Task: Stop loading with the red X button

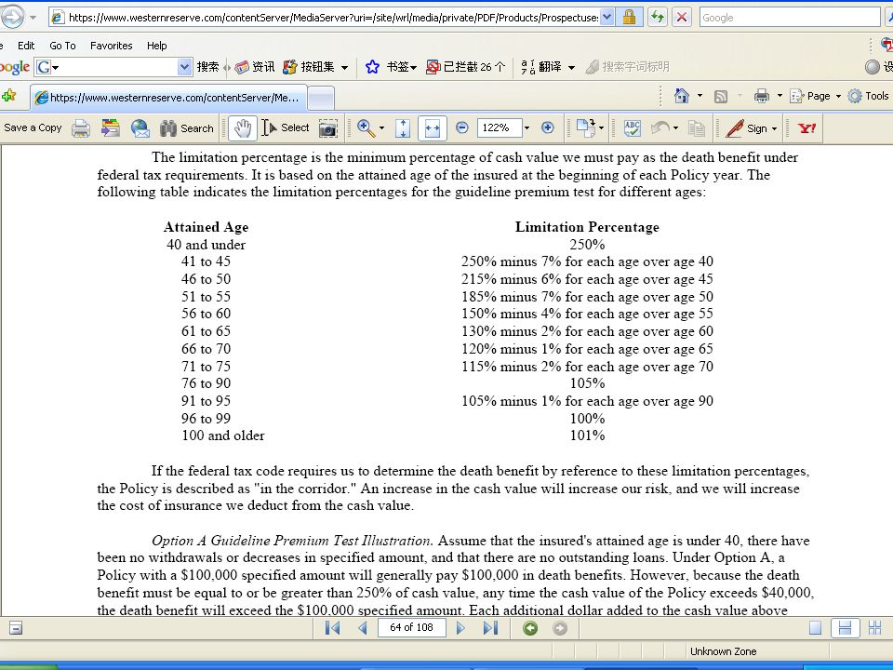Action: tap(681, 17)
